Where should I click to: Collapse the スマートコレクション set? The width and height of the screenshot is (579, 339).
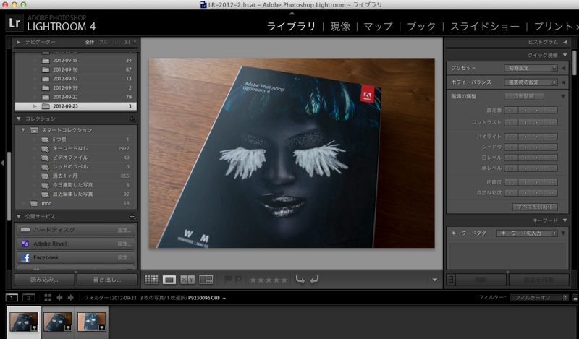(23, 130)
